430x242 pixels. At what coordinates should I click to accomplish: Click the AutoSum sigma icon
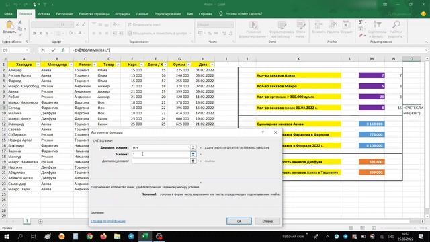pyautogui.click(x=361, y=22)
